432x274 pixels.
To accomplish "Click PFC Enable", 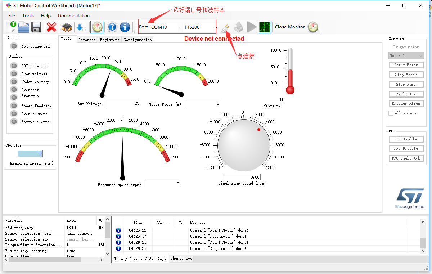I will [406, 139].
